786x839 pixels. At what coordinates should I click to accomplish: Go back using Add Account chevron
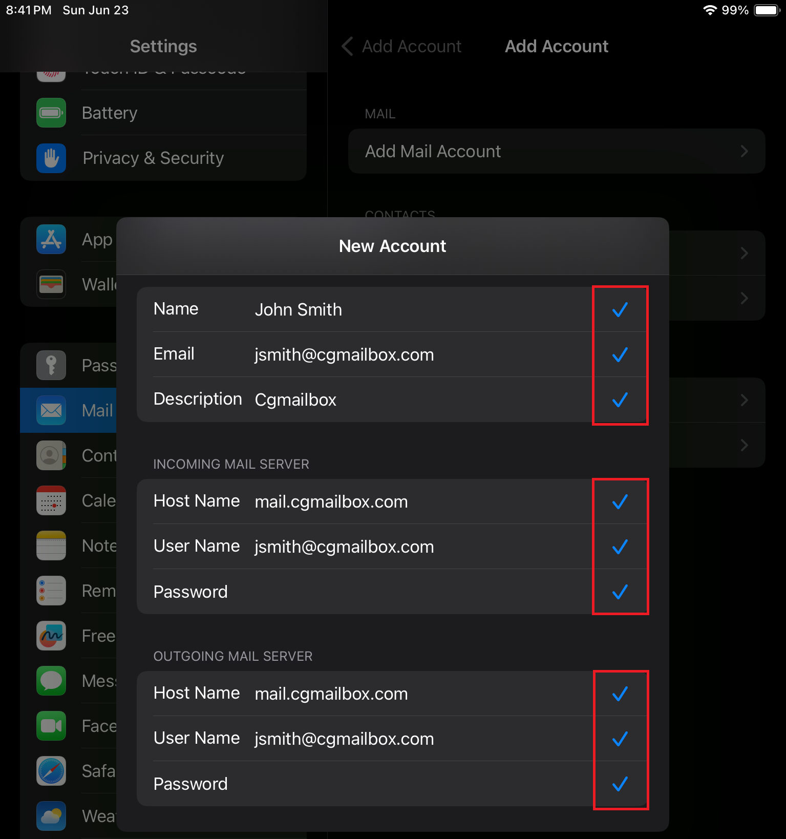(348, 46)
